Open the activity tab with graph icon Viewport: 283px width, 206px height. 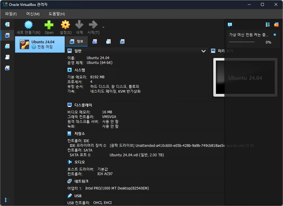pyautogui.click(x=122, y=42)
